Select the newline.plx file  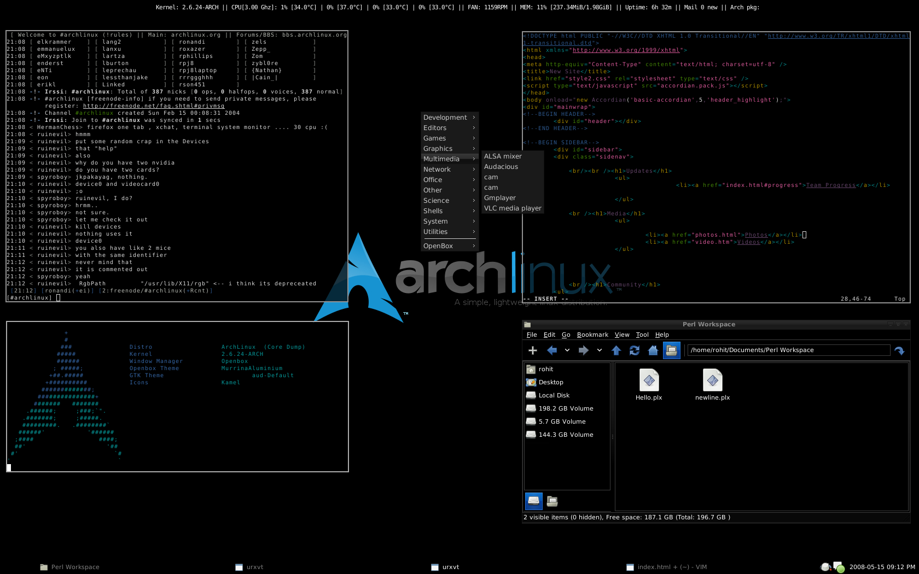tap(713, 385)
